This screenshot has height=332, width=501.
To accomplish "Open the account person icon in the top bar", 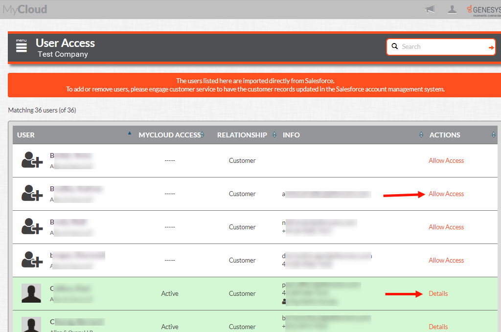I will [452, 9].
